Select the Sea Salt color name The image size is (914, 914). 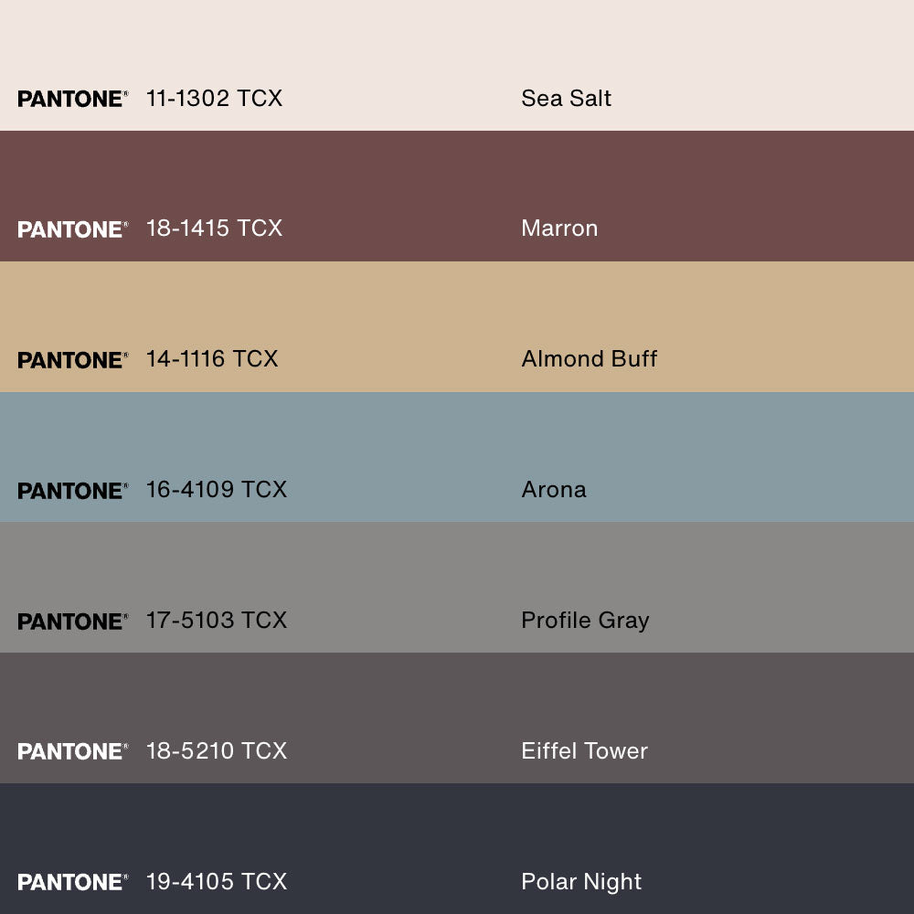coord(566,99)
